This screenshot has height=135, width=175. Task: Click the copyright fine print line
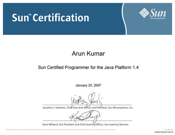point(61,130)
